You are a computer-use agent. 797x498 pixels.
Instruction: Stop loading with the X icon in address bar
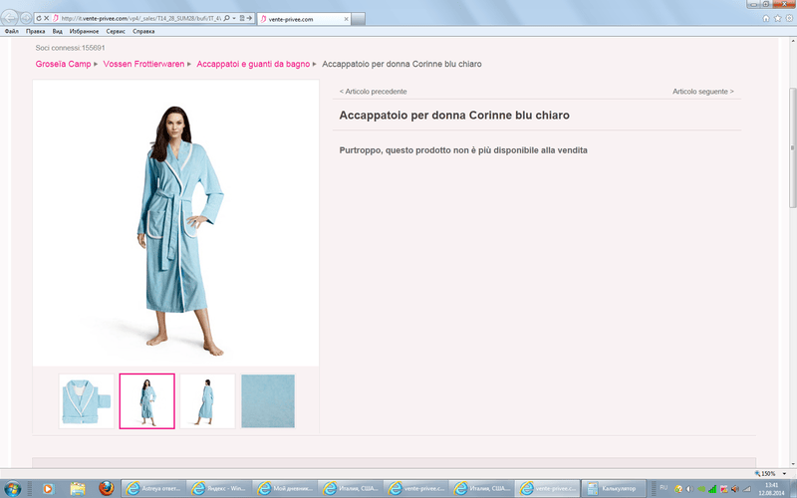[46, 18]
